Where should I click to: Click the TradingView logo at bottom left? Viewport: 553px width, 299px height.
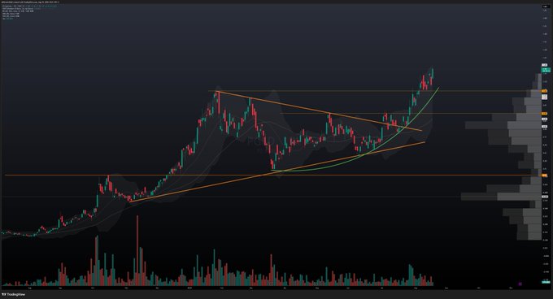tap(13, 294)
